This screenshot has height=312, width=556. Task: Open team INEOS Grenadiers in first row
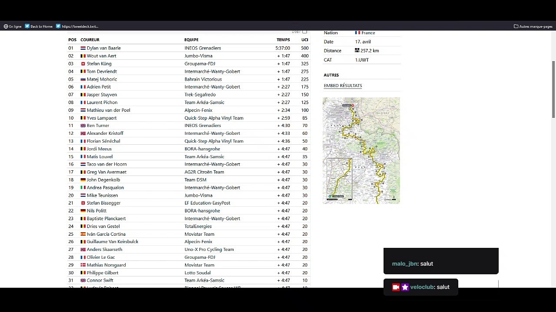coord(202,48)
